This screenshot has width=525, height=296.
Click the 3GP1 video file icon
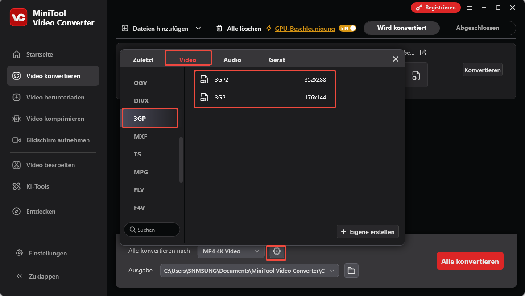204,97
